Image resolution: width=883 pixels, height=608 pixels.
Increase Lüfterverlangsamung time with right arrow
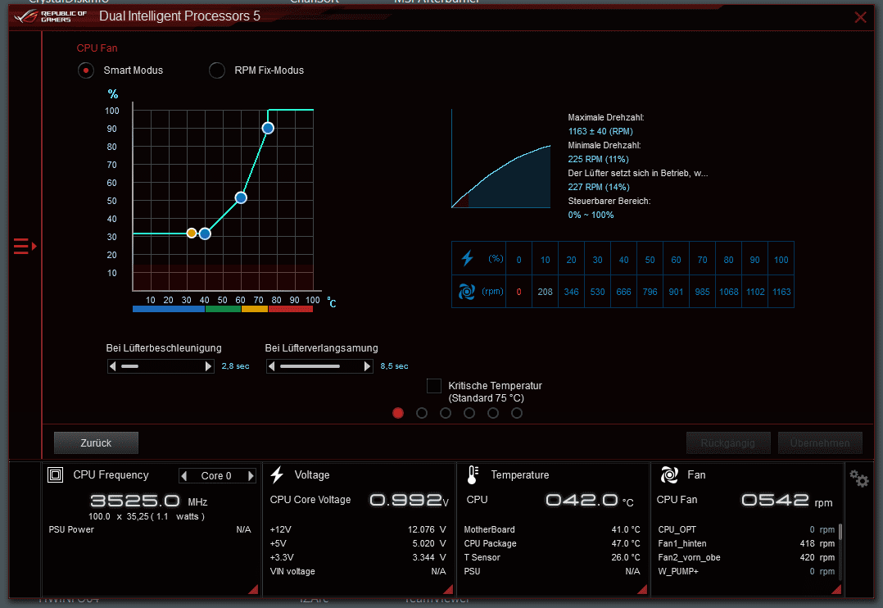(367, 366)
